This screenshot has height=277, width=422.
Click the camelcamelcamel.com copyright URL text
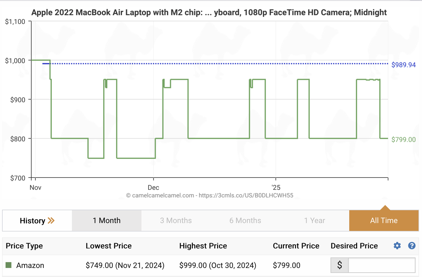210,195
